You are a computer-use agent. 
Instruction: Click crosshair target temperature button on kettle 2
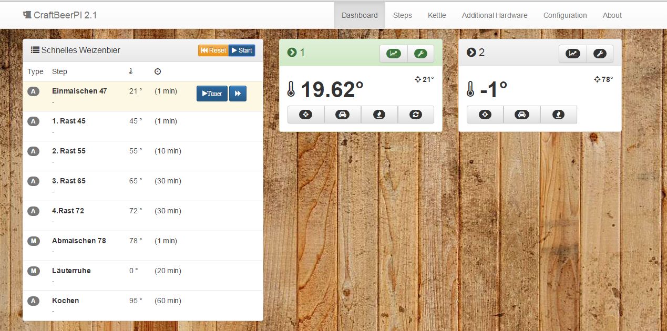[485, 115]
